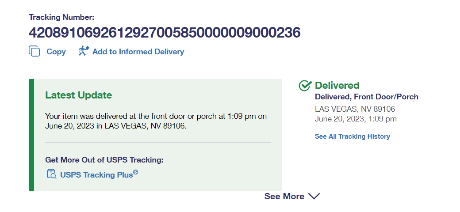The height and width of the screenshot is (212, 460).
Task: Click the delivery message paragraph in Latest Update
Action: pyautogui.click(x=156, y=121)
